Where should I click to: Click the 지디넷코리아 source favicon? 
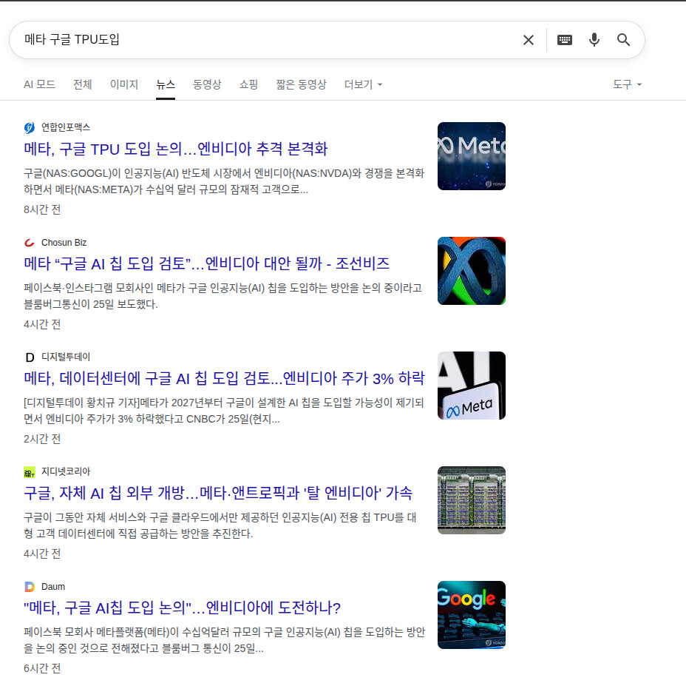(30, 472)
